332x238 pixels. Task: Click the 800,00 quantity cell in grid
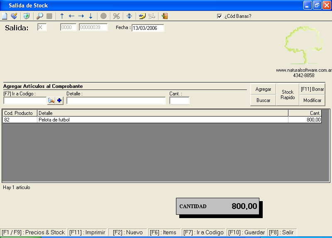tap(305, 120)
